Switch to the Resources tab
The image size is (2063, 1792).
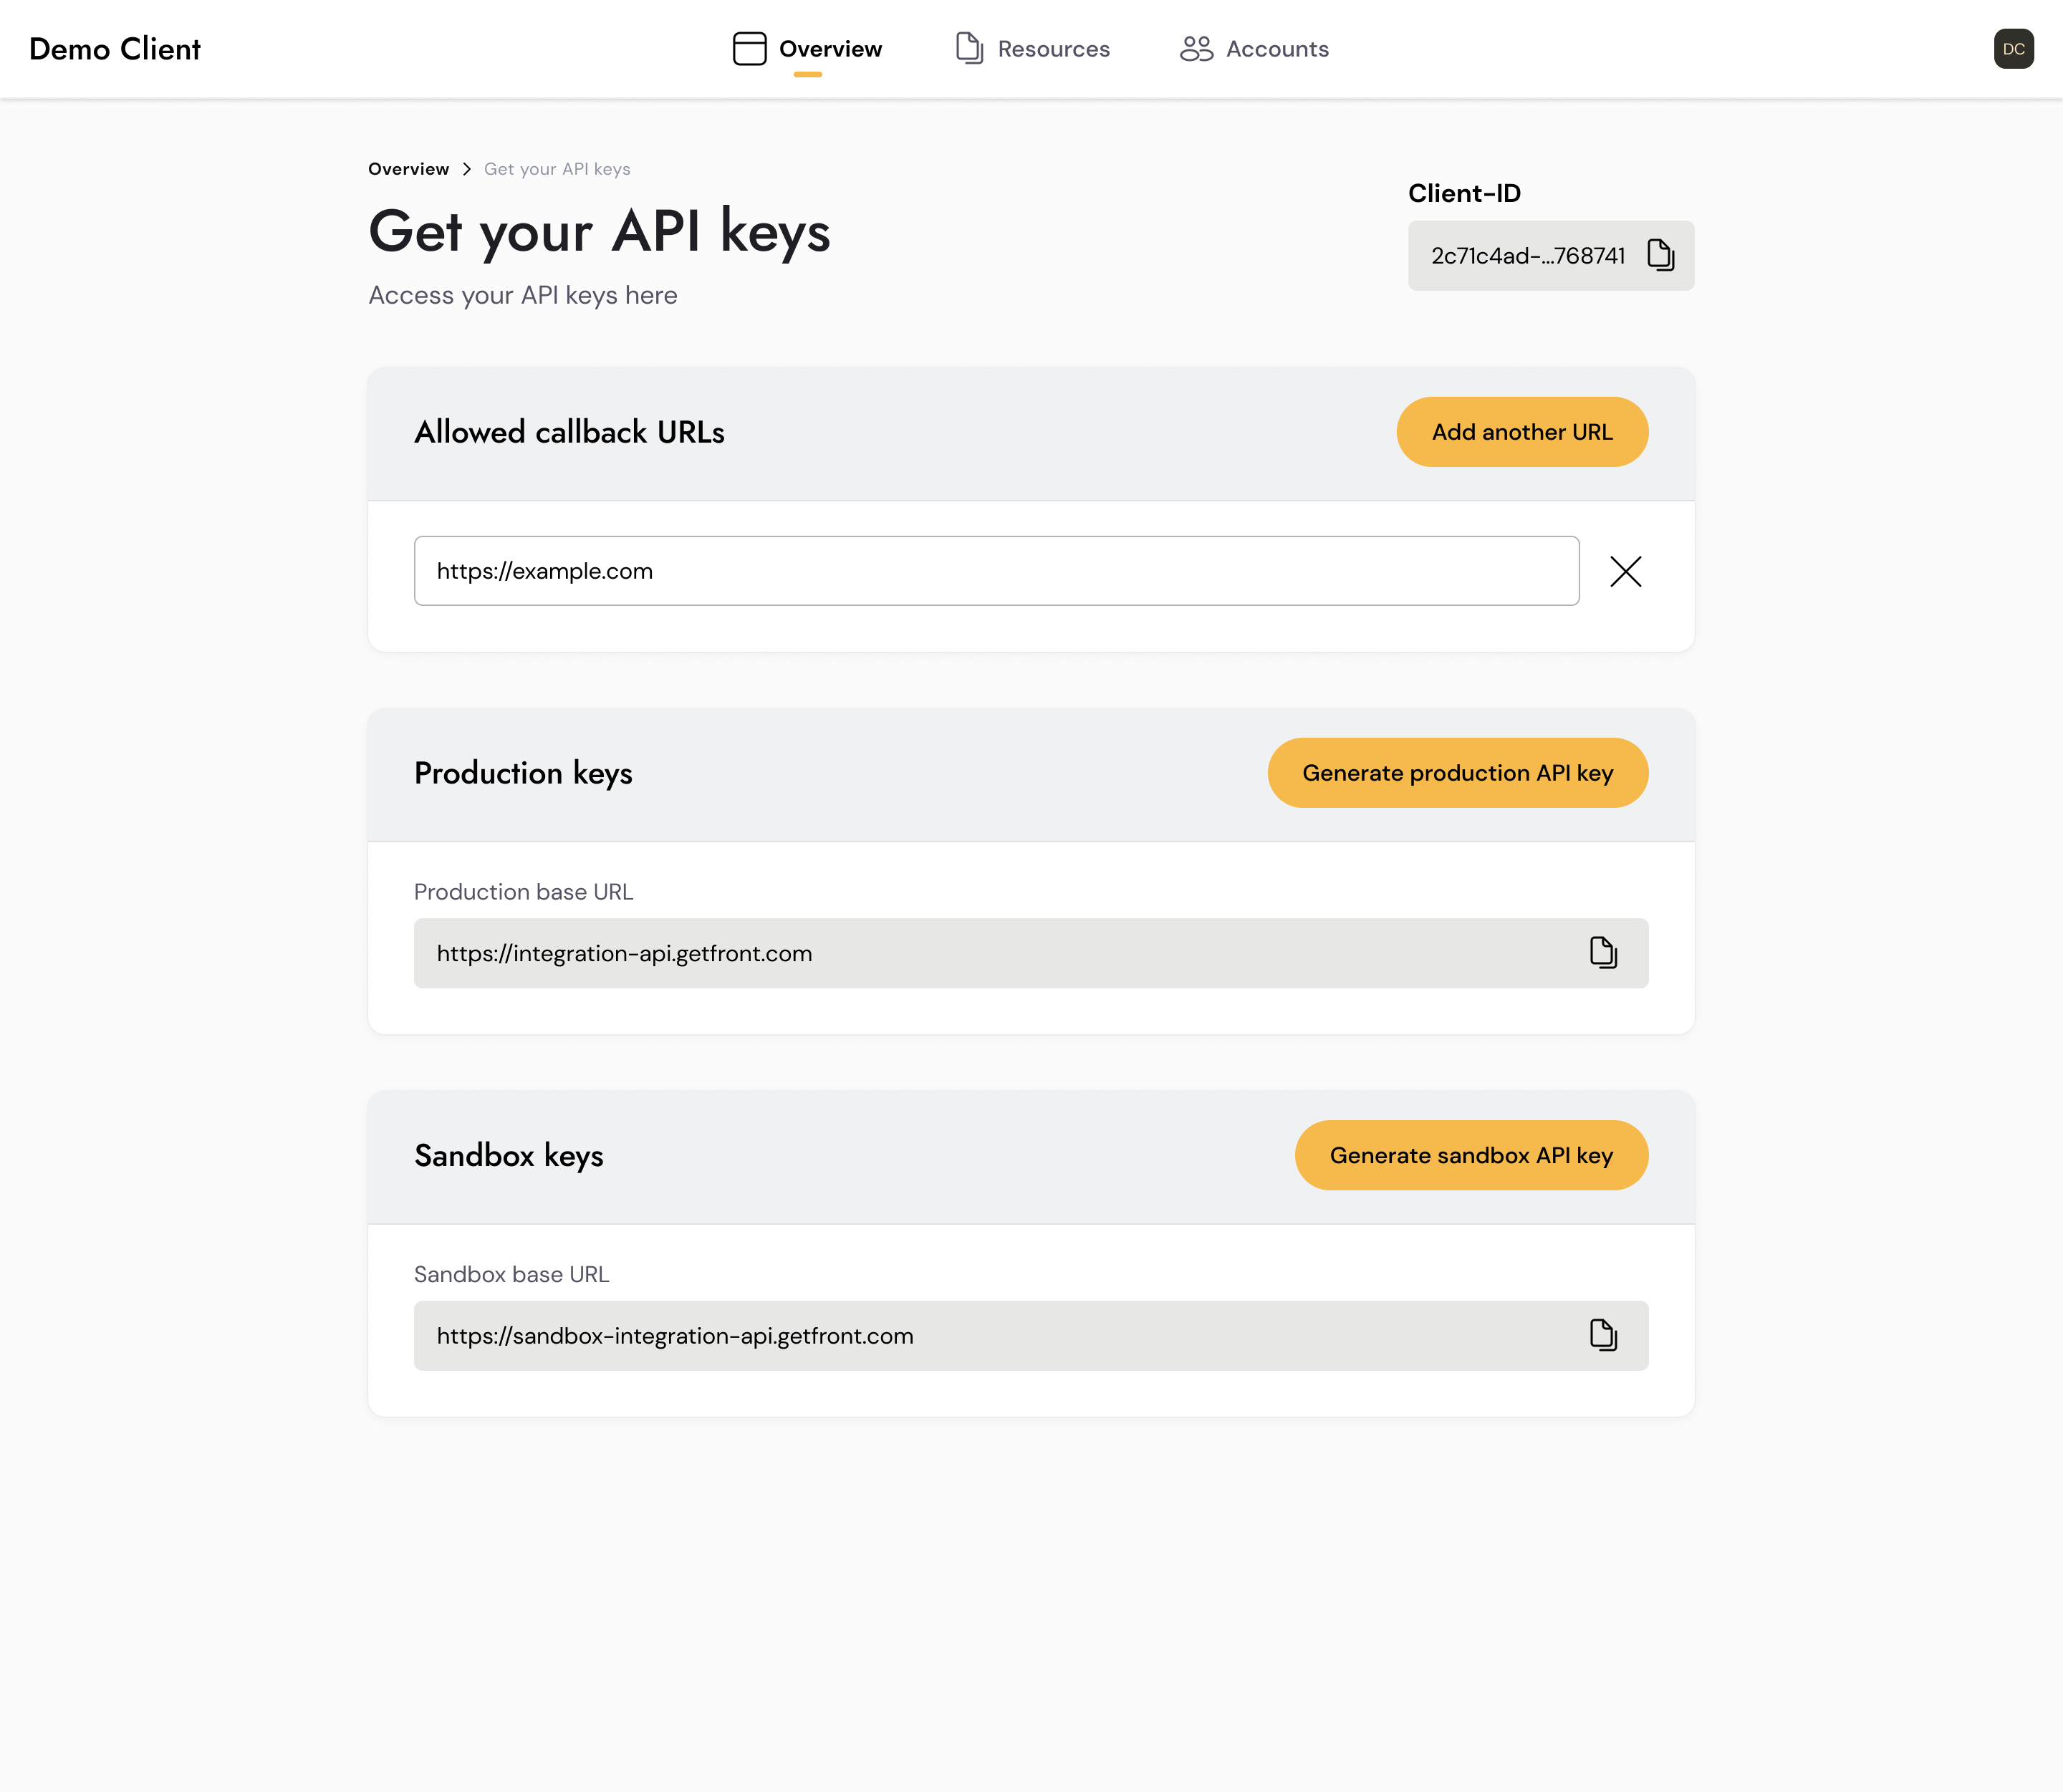[x=1053, y=49]
